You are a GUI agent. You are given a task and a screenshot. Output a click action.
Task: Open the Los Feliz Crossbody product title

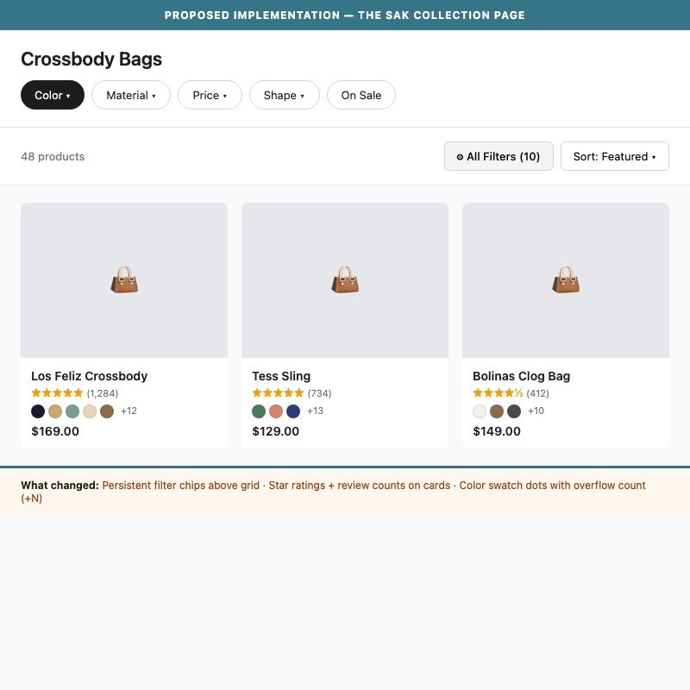click(90, 376)
